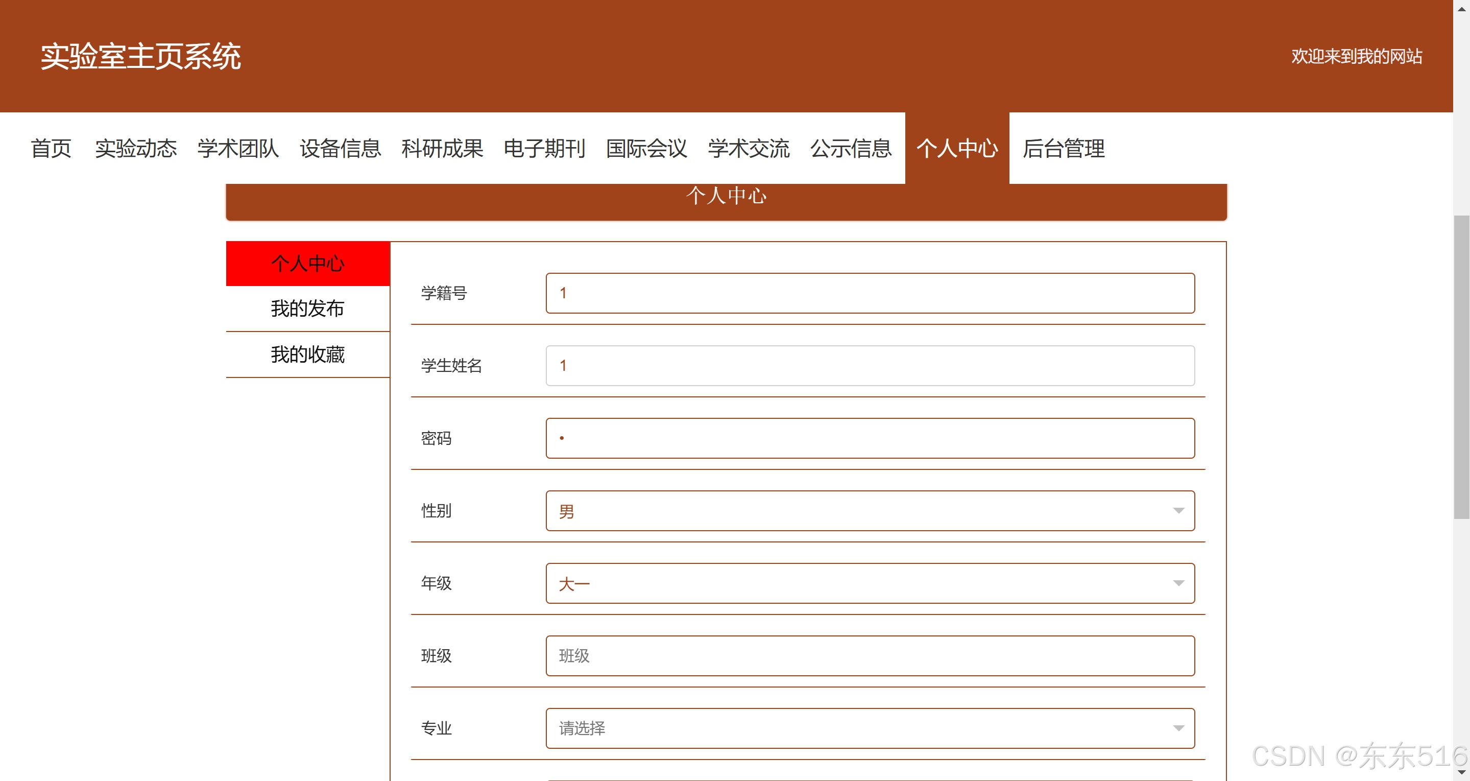Viewport: 1470px width, 781px height.
Task: Open the 性别 dropdown arrow
Action: 1178,510
